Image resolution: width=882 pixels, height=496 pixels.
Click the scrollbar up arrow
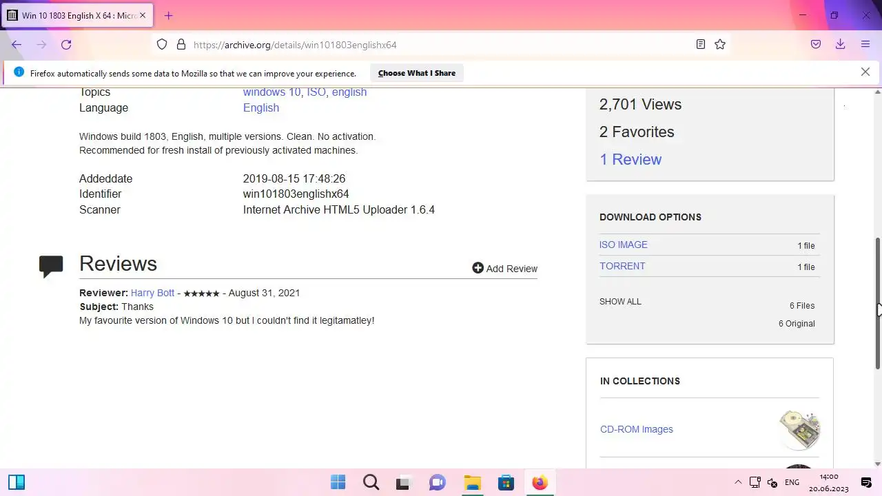878,92
